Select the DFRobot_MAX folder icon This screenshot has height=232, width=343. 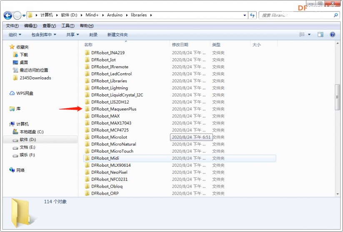[87, 116]
